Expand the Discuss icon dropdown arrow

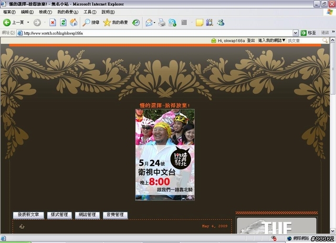click(192, 22)
